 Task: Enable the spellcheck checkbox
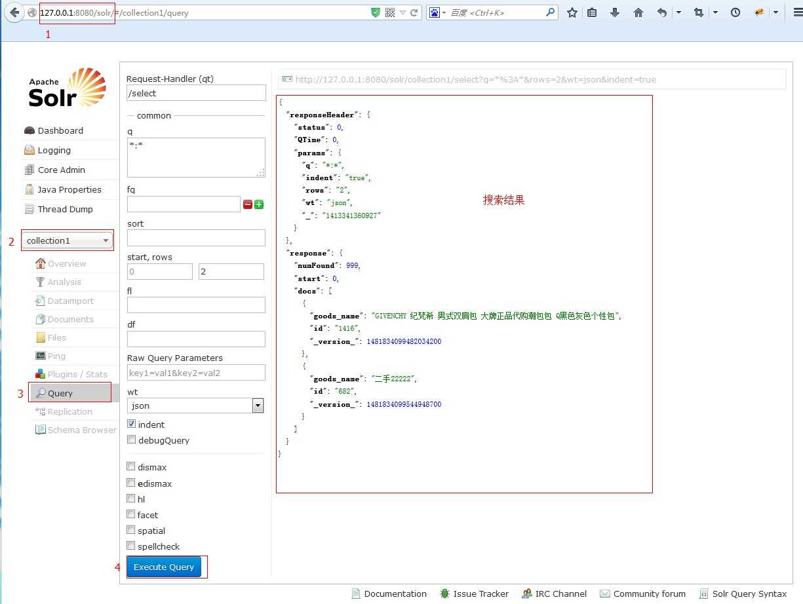point(132,546)
